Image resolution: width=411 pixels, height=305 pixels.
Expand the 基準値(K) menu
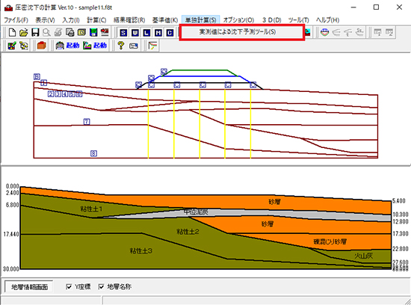click(165, 20)
